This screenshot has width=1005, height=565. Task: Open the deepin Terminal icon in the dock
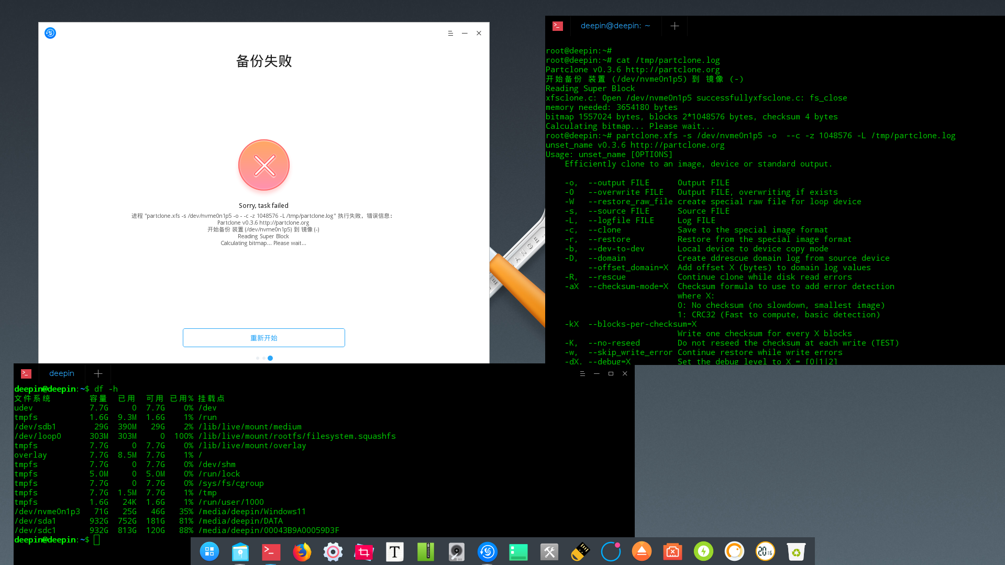coord(271,551)
